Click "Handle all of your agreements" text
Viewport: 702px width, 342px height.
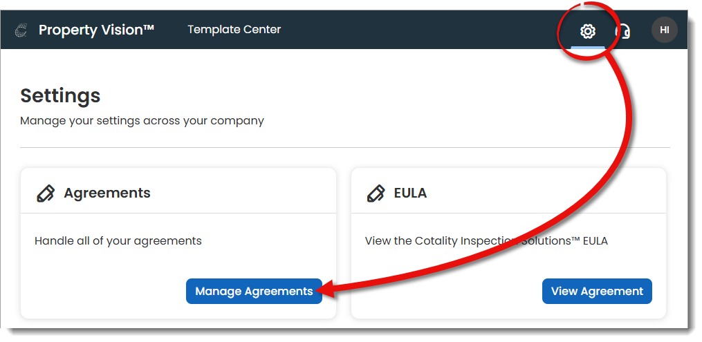118,241
